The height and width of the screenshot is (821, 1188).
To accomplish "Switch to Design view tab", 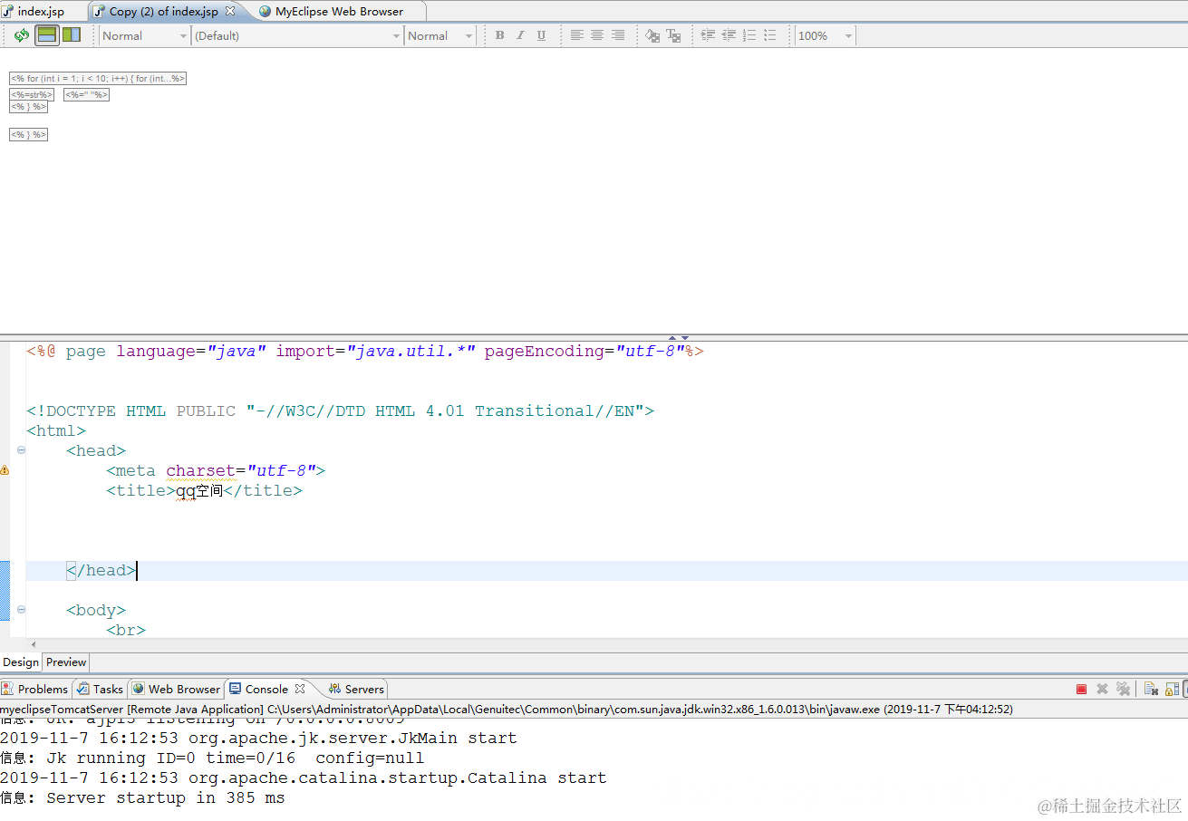I will pos(21,662).
